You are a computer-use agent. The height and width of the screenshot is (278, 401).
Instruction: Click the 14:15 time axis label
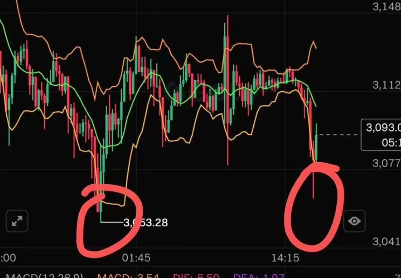coord(285,258)
